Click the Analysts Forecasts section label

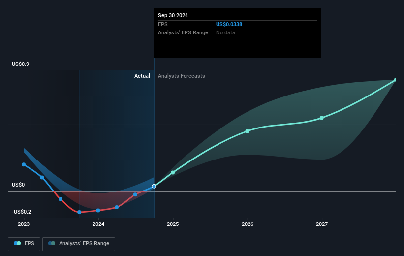coord(182,76)
